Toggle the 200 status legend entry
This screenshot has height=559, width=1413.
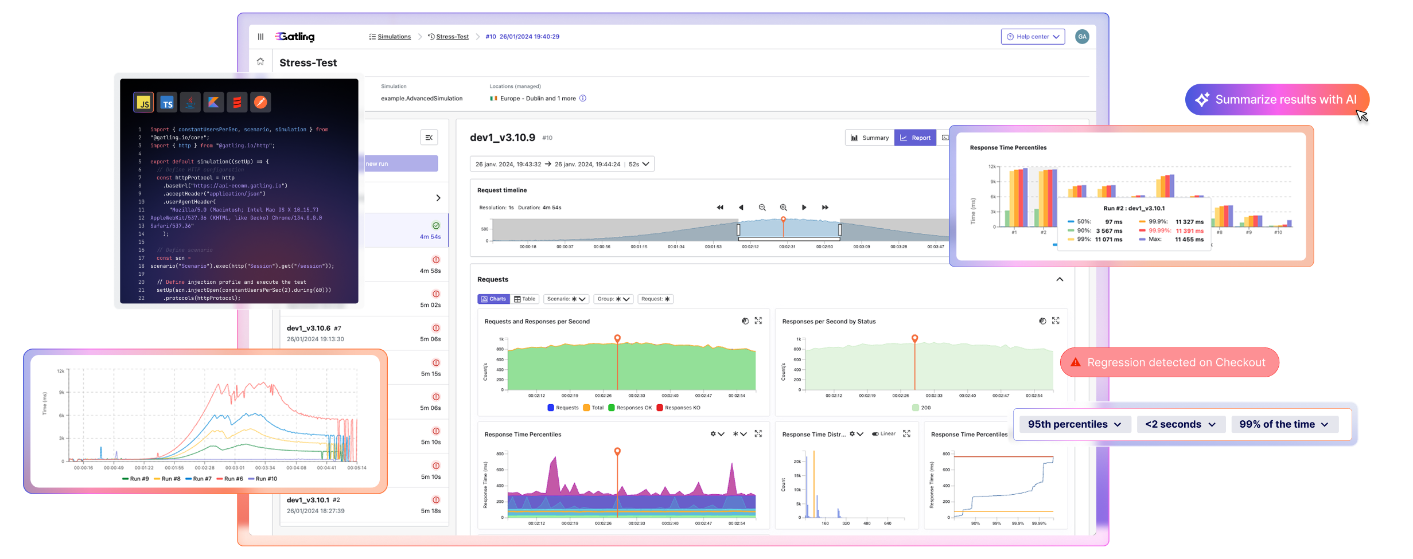click(921, 408)
